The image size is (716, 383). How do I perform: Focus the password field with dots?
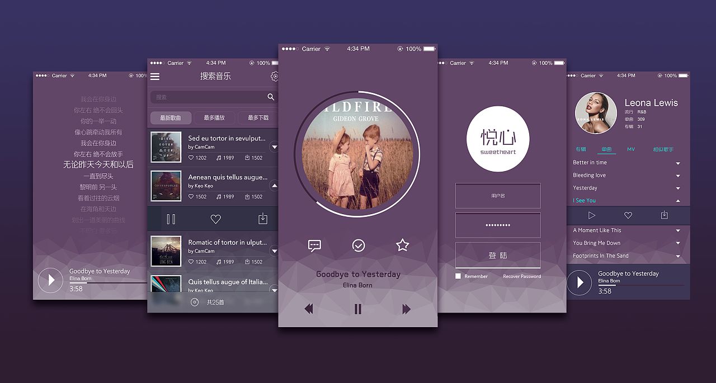coord(498,225)
